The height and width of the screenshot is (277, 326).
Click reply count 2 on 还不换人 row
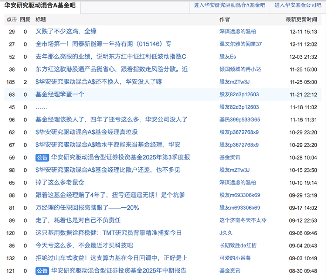pos(25,82)
